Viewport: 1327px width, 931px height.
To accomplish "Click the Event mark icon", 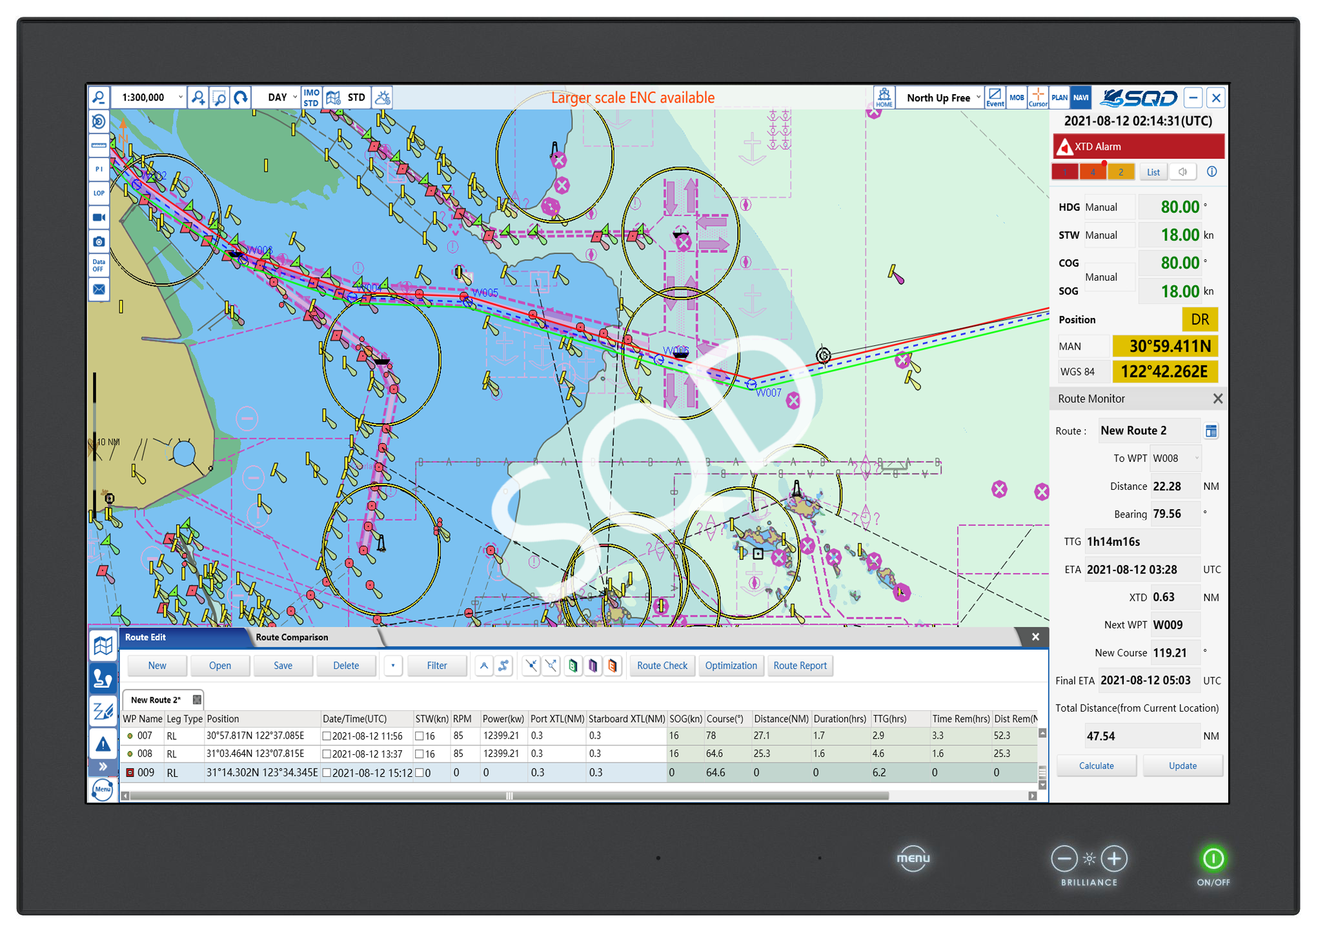I will 995,97.
